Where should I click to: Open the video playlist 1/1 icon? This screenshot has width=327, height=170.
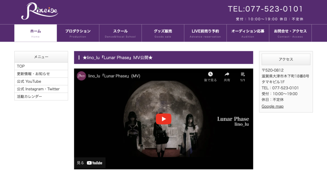tap(243, 74)
